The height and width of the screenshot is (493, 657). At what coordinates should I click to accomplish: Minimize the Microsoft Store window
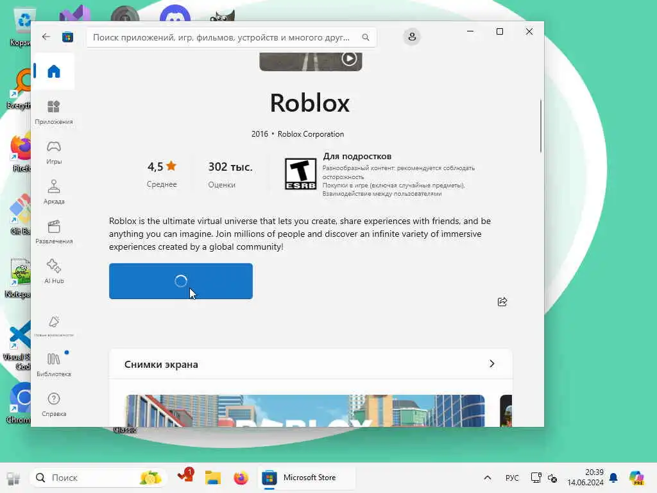click(470, 31)
